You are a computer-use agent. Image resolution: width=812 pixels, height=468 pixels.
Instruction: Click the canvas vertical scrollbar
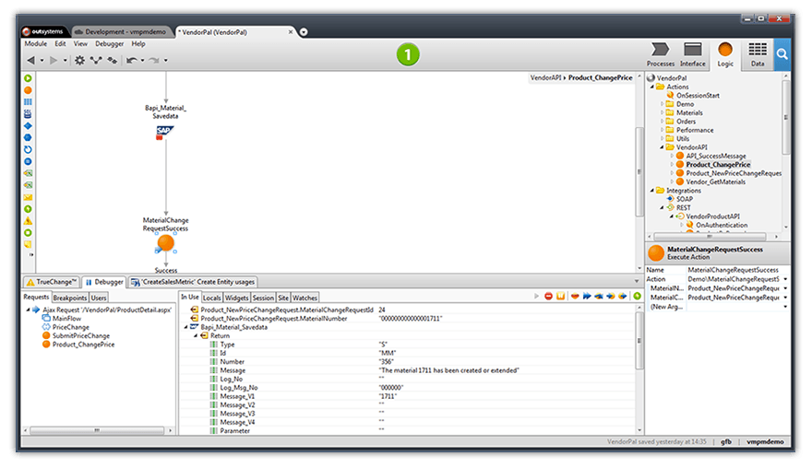point(639,171)
